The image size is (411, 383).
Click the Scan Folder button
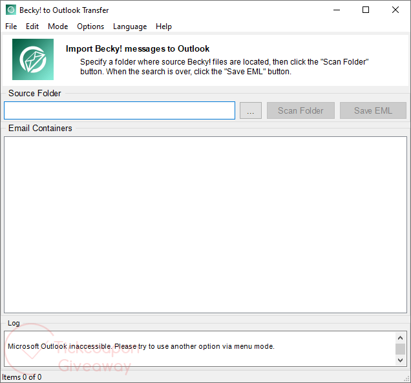coord(300,110)
